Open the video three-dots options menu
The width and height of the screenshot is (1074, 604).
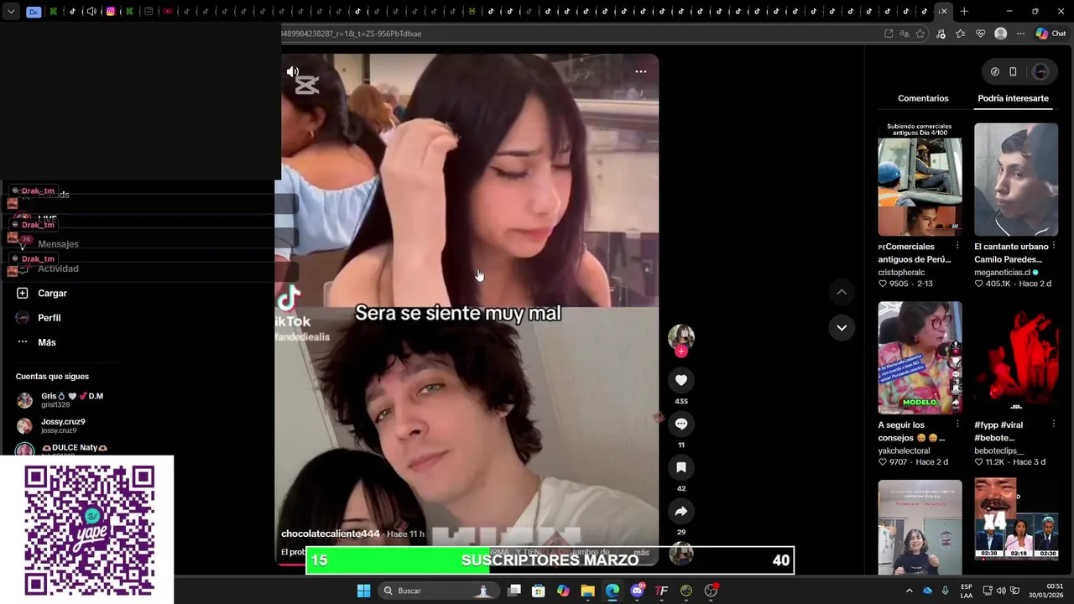pyautogui.click(x=641, y=71)
